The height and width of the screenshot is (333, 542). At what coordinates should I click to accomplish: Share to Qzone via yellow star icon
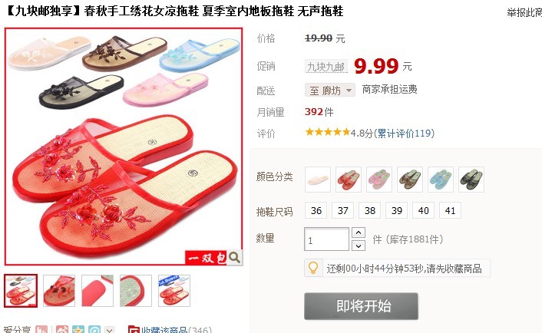78,330
